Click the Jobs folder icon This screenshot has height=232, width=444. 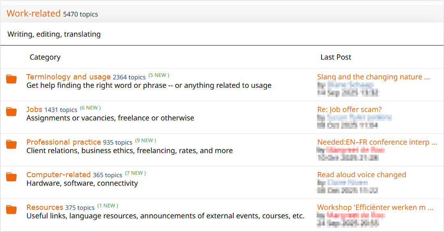point(11,112)
